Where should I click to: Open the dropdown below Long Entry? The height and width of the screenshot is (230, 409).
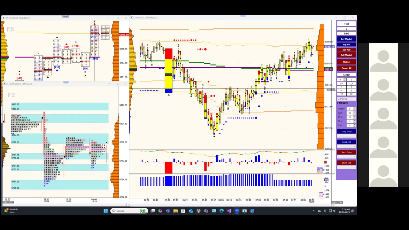(346, 136)
